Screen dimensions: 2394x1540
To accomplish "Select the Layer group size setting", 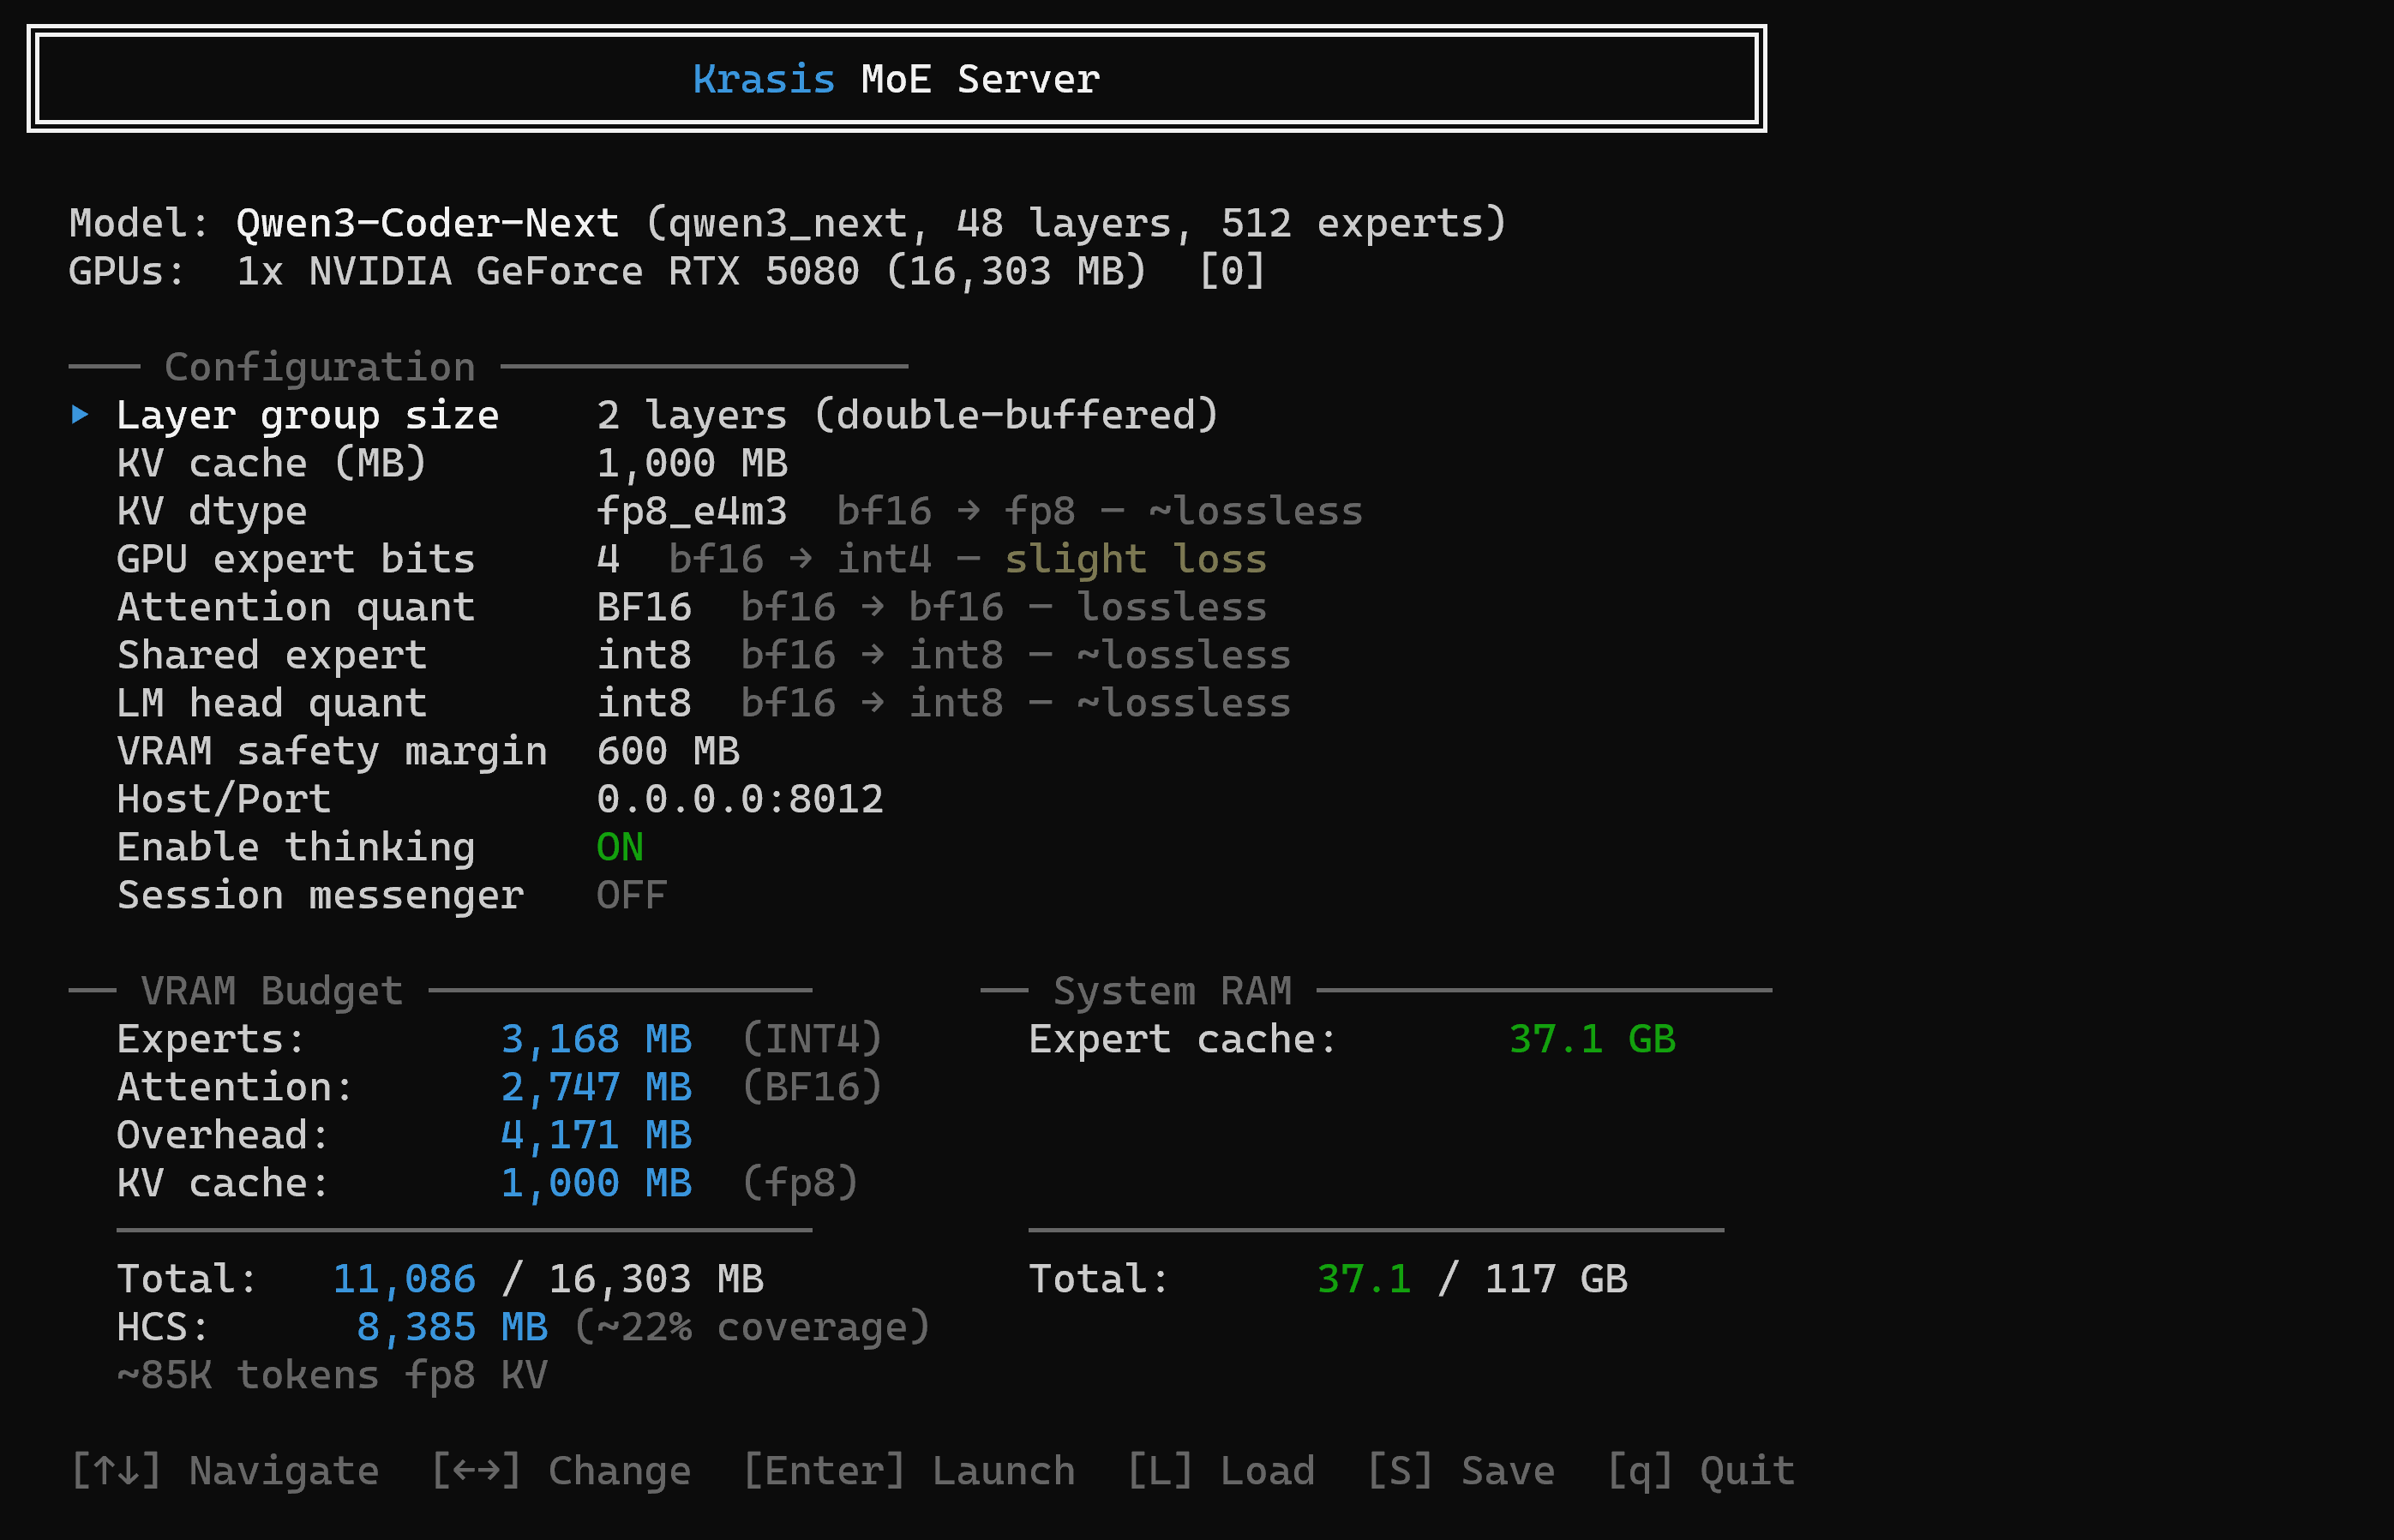I will click(307, 414).
